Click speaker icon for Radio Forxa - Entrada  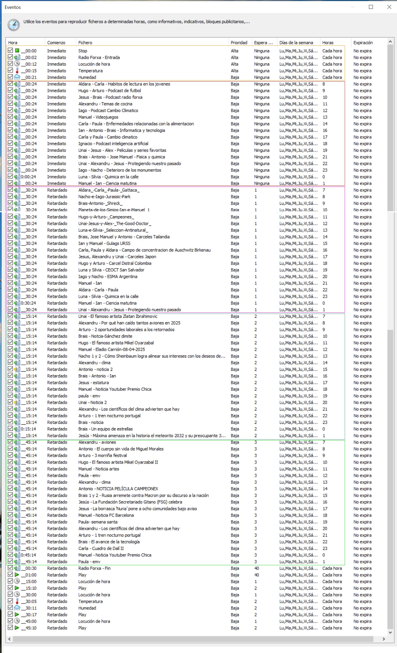(x=17, y=57)
